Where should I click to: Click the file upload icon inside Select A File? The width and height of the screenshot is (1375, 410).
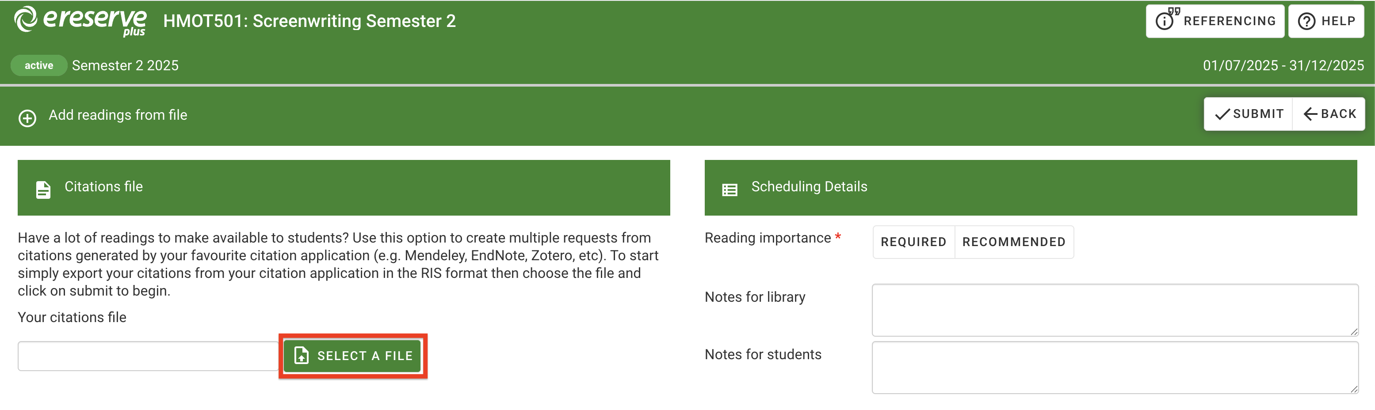pyautogui.click(x=301, y=356)
